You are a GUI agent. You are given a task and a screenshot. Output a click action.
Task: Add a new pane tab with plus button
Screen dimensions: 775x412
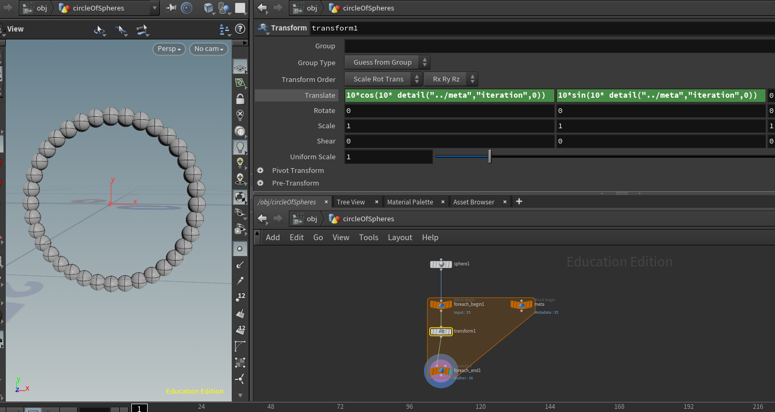click(x=519, y=201)
